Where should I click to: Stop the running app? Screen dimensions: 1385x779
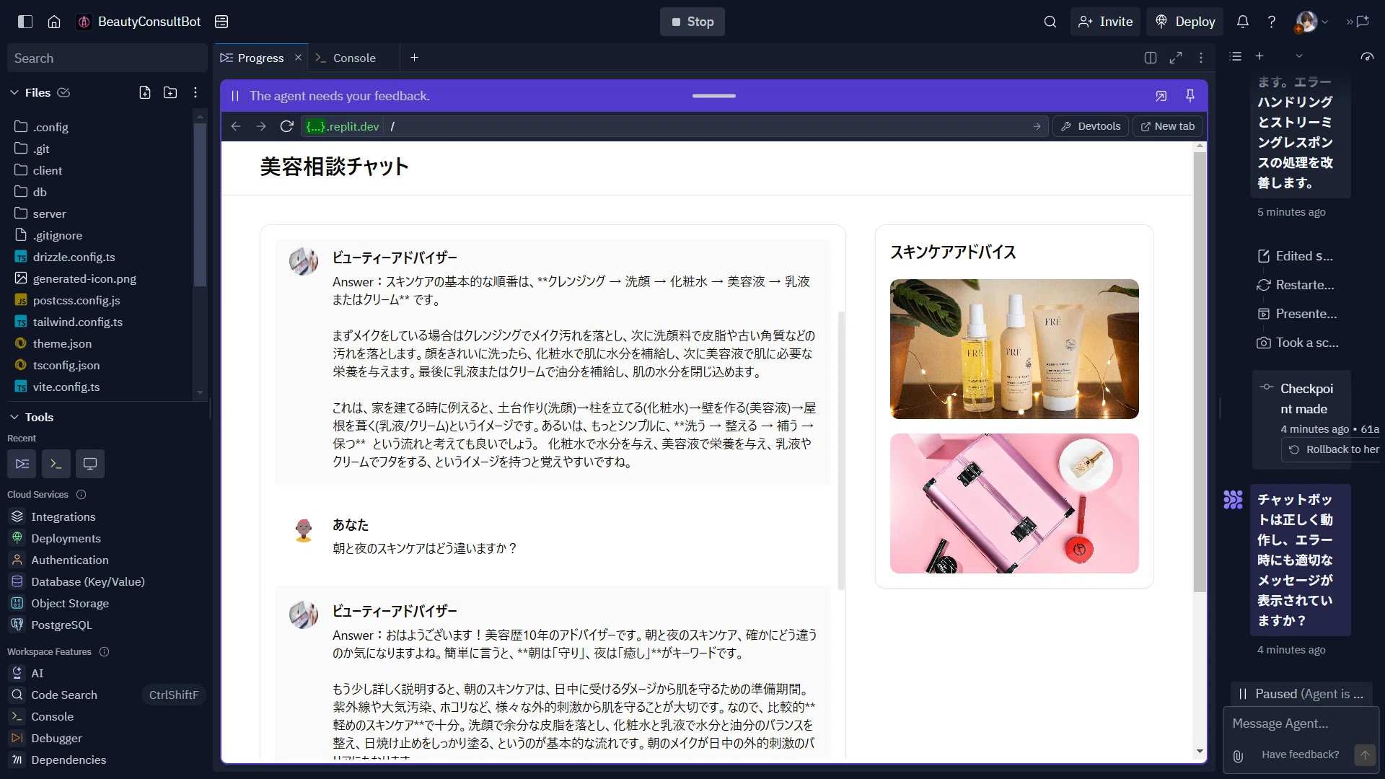692,22
